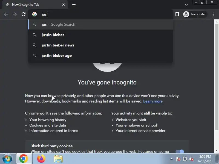The width and height of the screenshot is (219, 164).
Task: Open the 'Learn more' link
Action: 153,101
